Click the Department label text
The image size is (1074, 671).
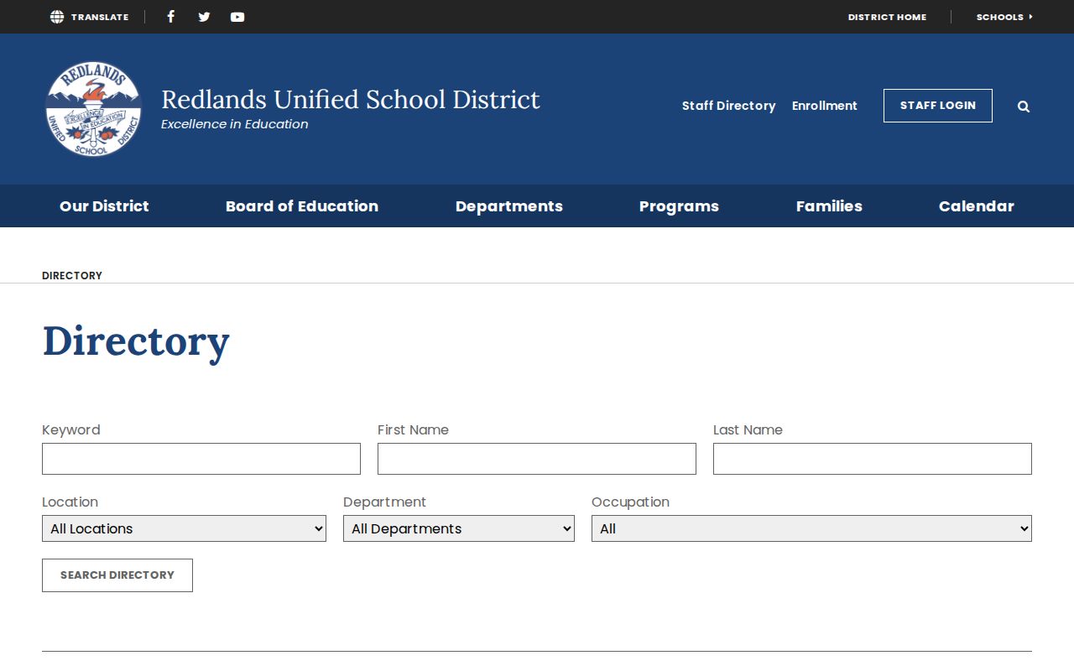tap(384, 502)
